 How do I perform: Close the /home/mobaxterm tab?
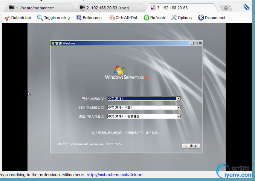click(69, 8)
